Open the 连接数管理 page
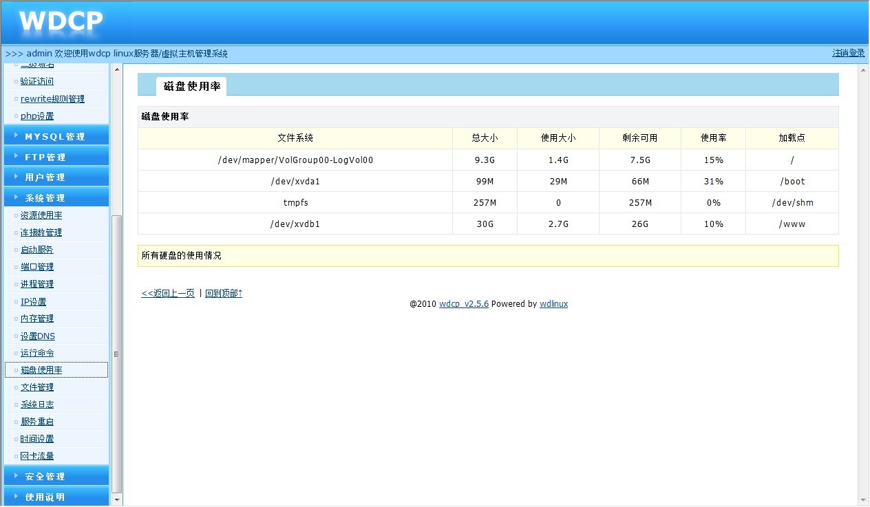The image size is (870, 507). 41,233
